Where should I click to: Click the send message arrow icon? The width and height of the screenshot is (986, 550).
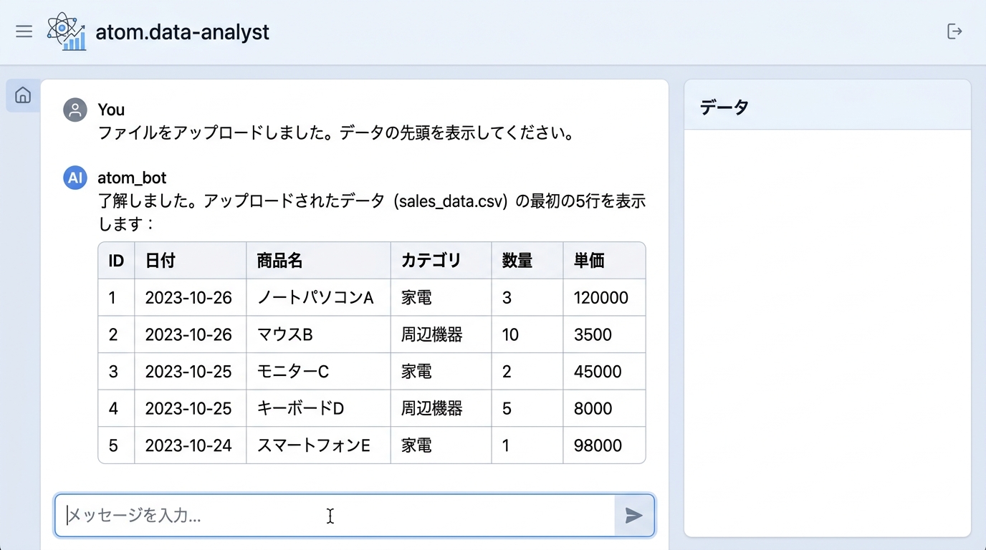point(633,516)
